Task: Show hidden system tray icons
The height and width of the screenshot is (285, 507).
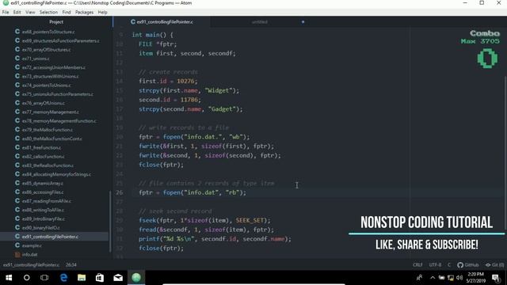Action: (x=433, y=278)
